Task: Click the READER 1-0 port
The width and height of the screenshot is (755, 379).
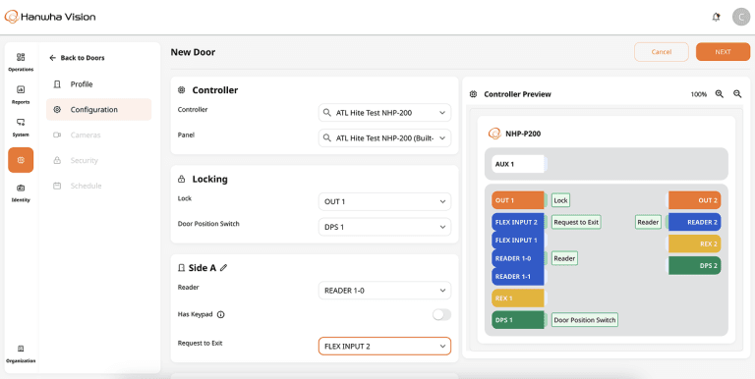Action: 518,258
